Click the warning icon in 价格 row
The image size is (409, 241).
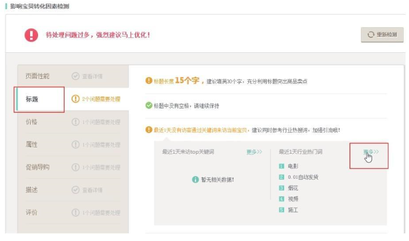(75, 122)
